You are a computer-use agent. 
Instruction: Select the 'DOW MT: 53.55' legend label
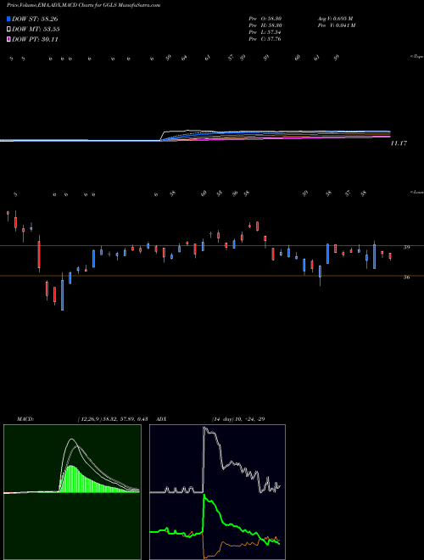[x=36, y=30]
